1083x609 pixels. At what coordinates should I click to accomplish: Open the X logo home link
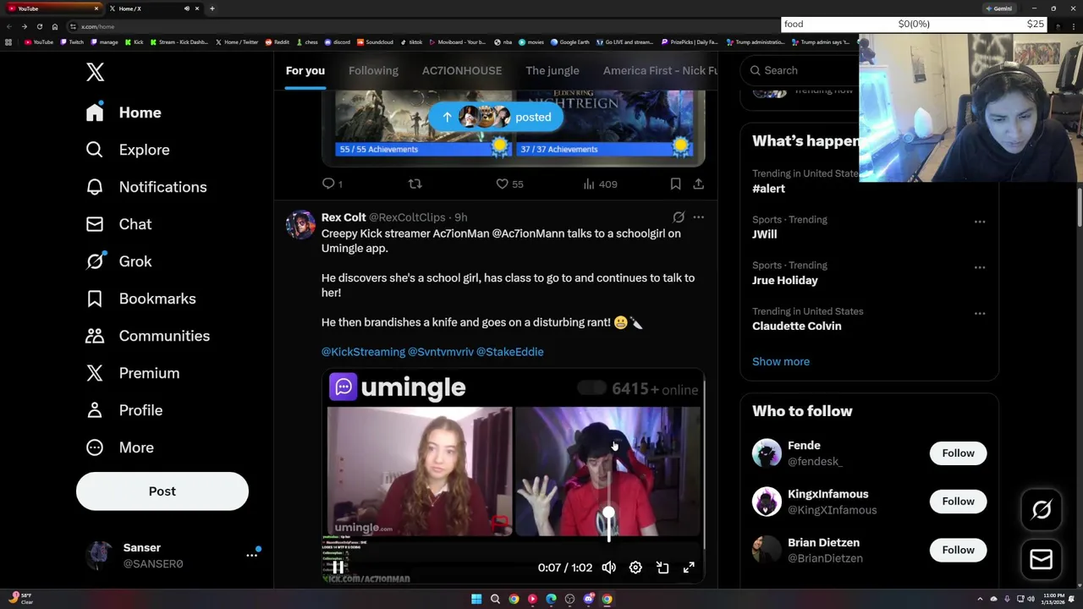point(95,72)
